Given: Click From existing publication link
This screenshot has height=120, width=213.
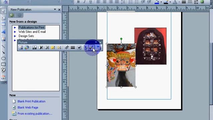Looking at the screenshot, I should coord(35,114).
